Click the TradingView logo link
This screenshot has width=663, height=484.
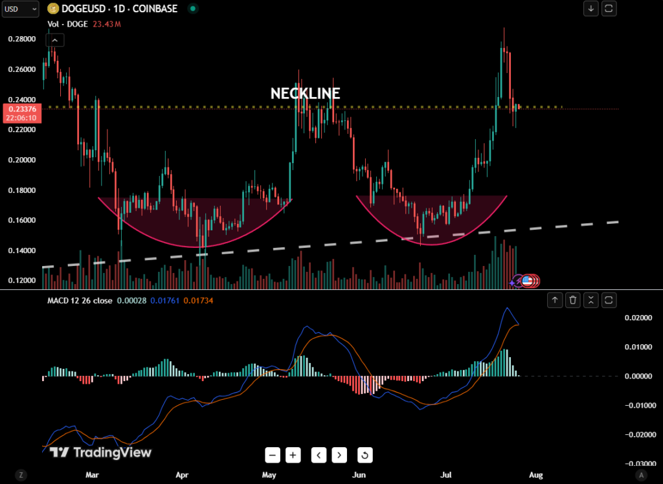tap(100, 452)
